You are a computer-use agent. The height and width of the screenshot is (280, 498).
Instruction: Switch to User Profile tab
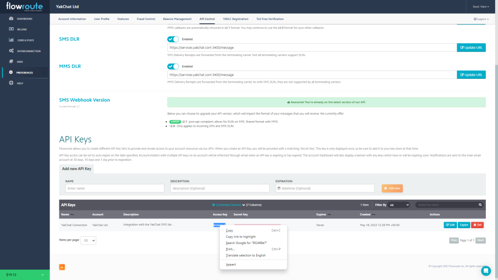pyautogui.click(x=102, y=19)
